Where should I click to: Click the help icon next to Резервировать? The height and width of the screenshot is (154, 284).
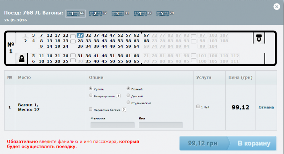click(x=118, y=96)
